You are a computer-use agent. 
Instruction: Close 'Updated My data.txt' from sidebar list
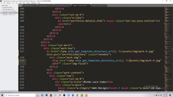click(2, 8)
